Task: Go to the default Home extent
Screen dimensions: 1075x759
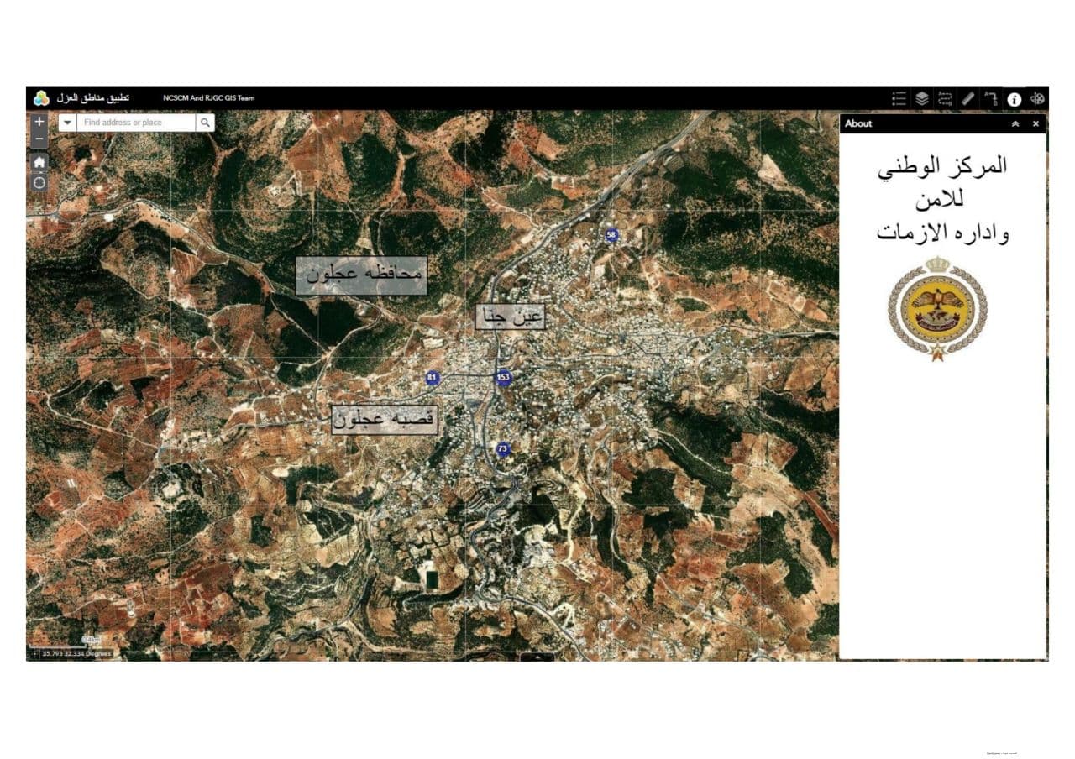Action: pyautogui.click(x=39, y=162)
